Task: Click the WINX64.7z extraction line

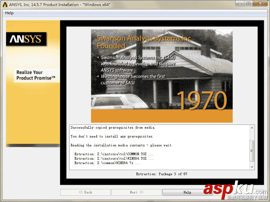Action: [x=107, y=163]
